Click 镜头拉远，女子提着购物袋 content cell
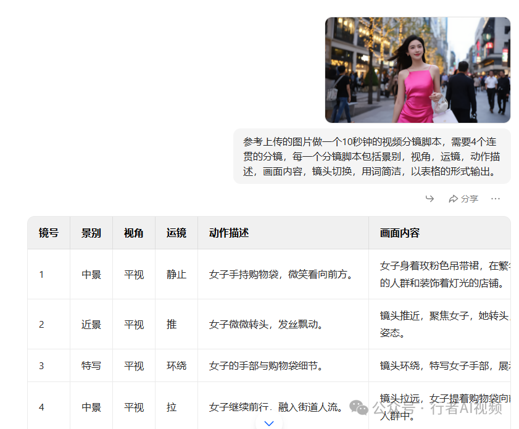 [x=440, y=407]
